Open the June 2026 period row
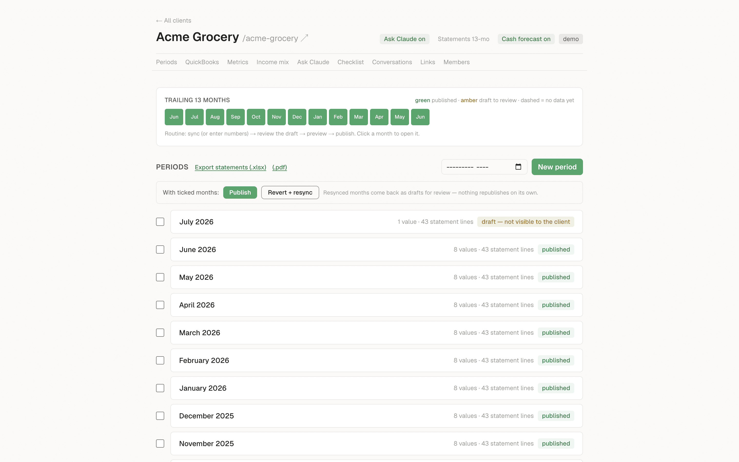The height and width of the screenshot is (462, 739). [x=376, y=250]
